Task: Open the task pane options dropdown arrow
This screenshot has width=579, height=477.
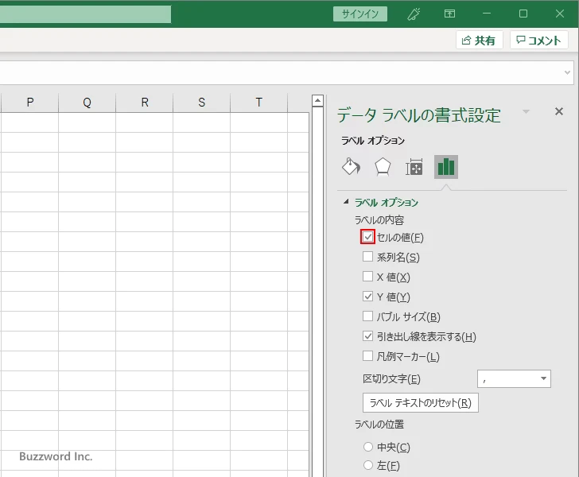Action: click(527, 111)
